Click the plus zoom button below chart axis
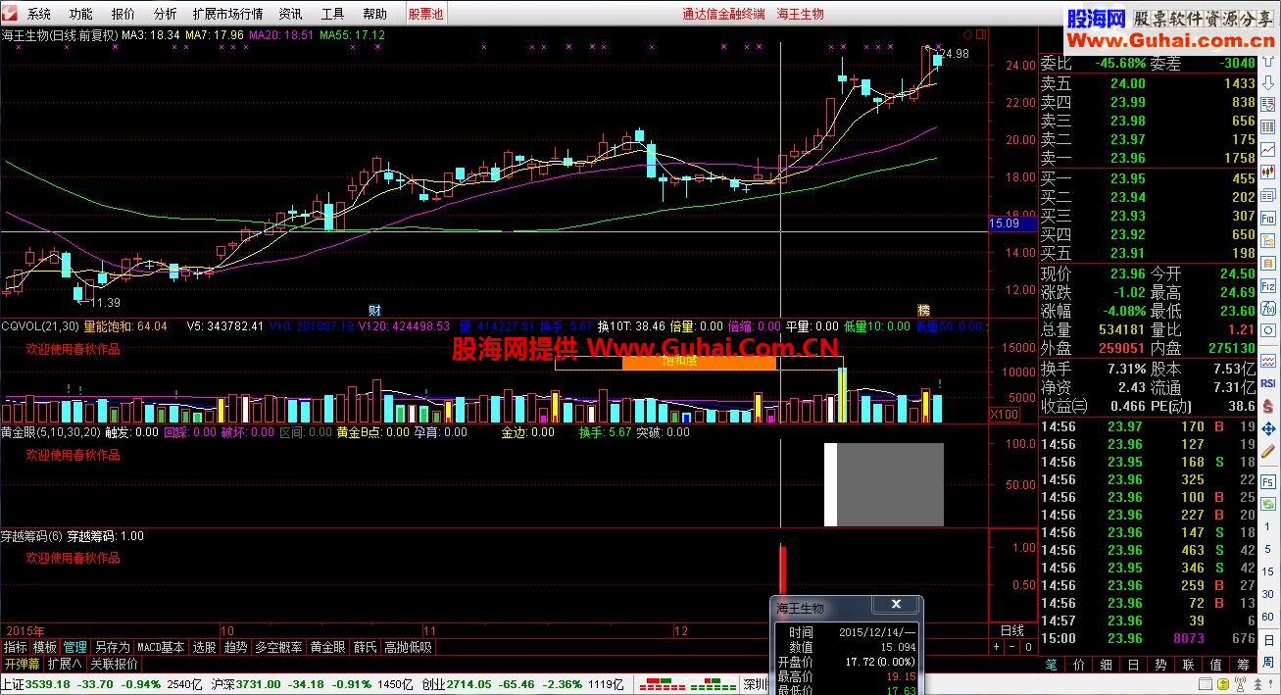This screenshot has width=1281, height=695. (x=996, y=647)
